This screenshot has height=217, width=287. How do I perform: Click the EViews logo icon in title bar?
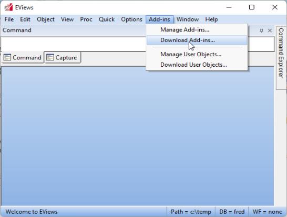click(8, 7)
